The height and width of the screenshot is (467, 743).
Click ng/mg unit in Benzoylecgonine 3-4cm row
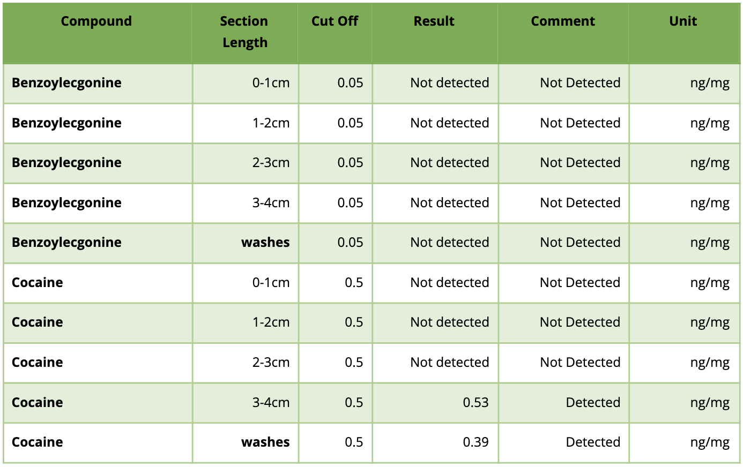(710, 203)
